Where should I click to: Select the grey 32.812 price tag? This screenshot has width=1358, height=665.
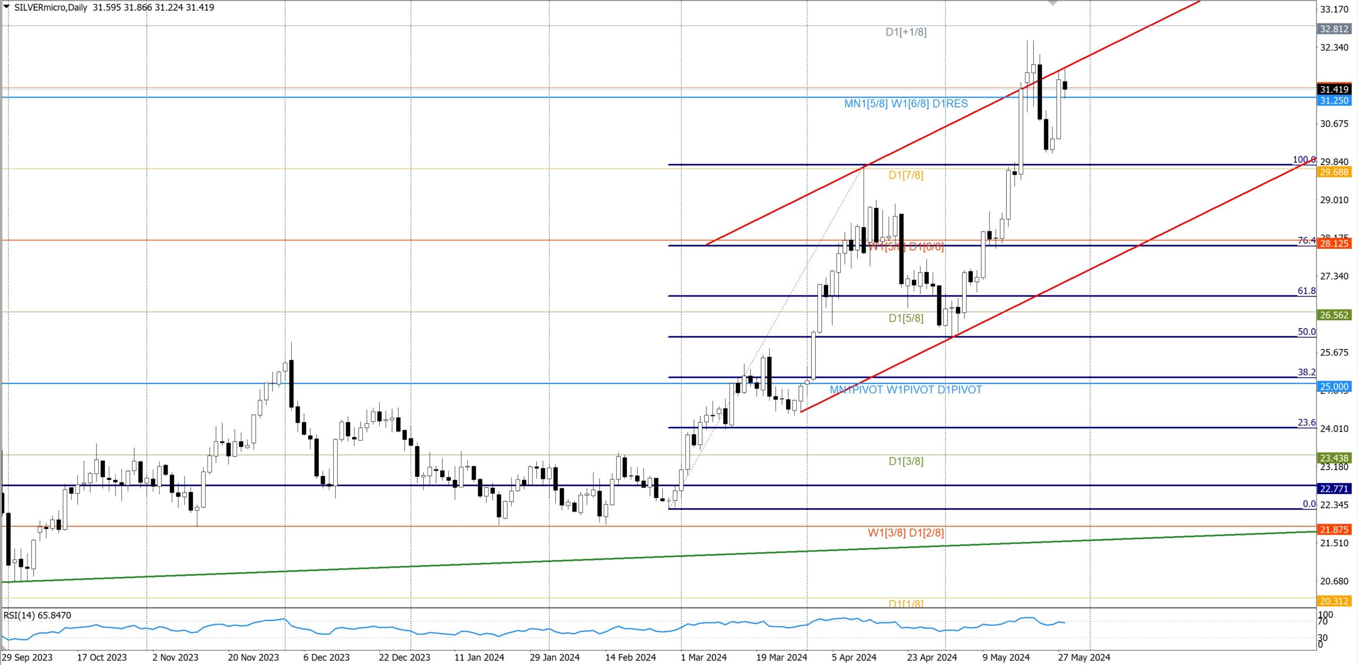[x=1334, y=29]
